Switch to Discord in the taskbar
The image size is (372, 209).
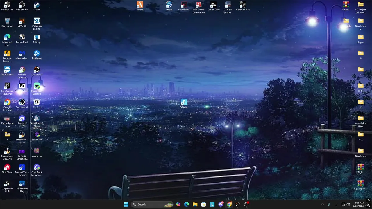click(221, 204)
